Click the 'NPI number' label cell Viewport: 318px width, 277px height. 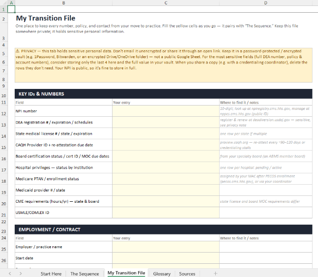[64, 111]
